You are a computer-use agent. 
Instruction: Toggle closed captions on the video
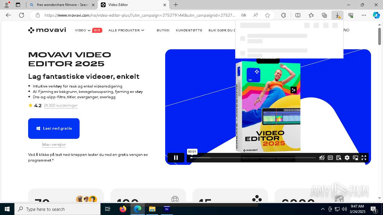(x=330, y=158)
